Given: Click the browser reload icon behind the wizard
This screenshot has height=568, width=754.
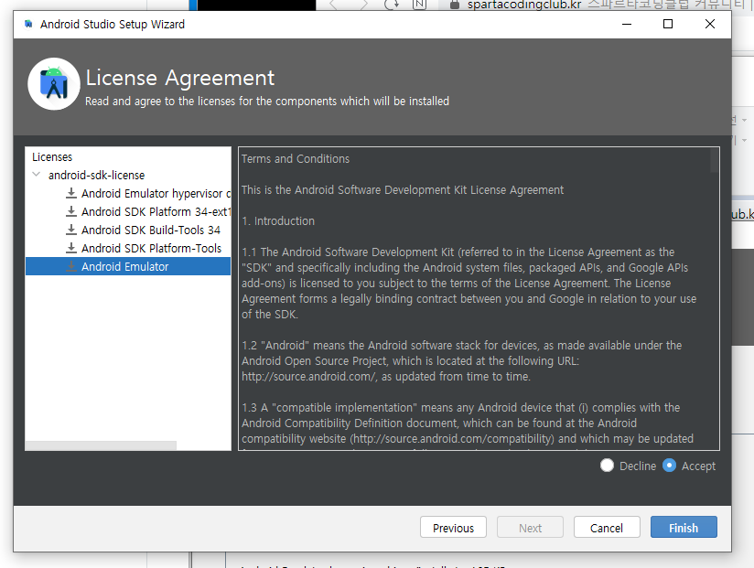Looking at the screenshot, I should 392,5.
